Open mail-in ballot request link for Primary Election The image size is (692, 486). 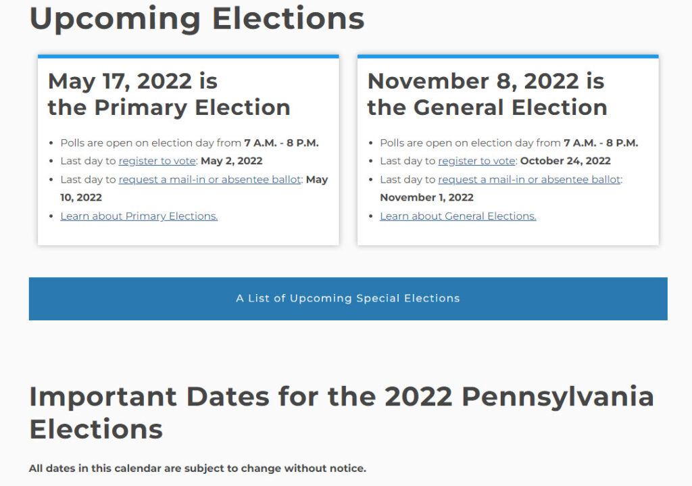[x=210, y=180]
